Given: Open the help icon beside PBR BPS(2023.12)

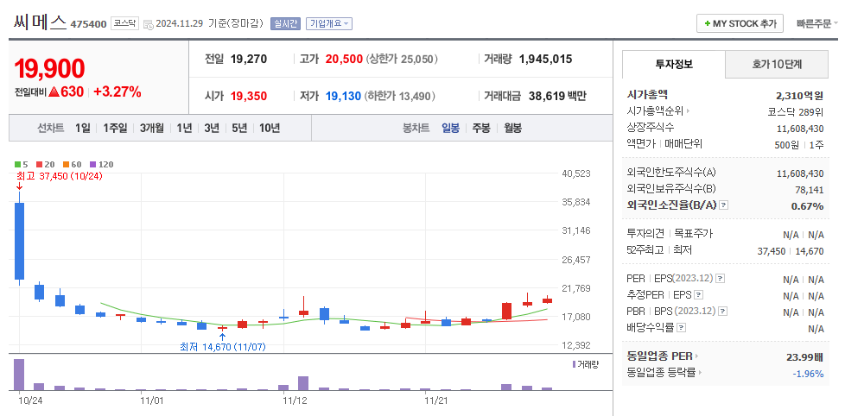Looking at the screenshot, I should pos(722,311).
